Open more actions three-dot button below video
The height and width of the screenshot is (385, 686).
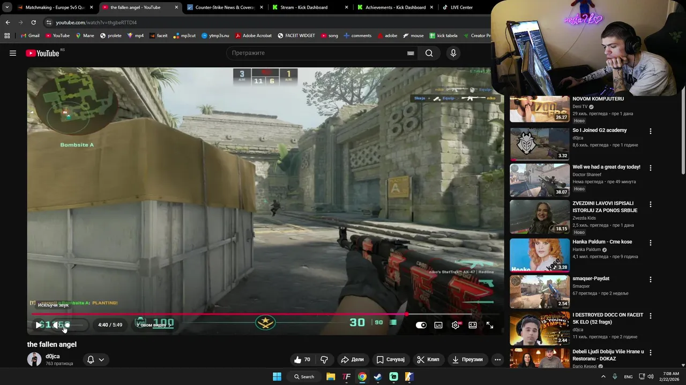point(497,359)
